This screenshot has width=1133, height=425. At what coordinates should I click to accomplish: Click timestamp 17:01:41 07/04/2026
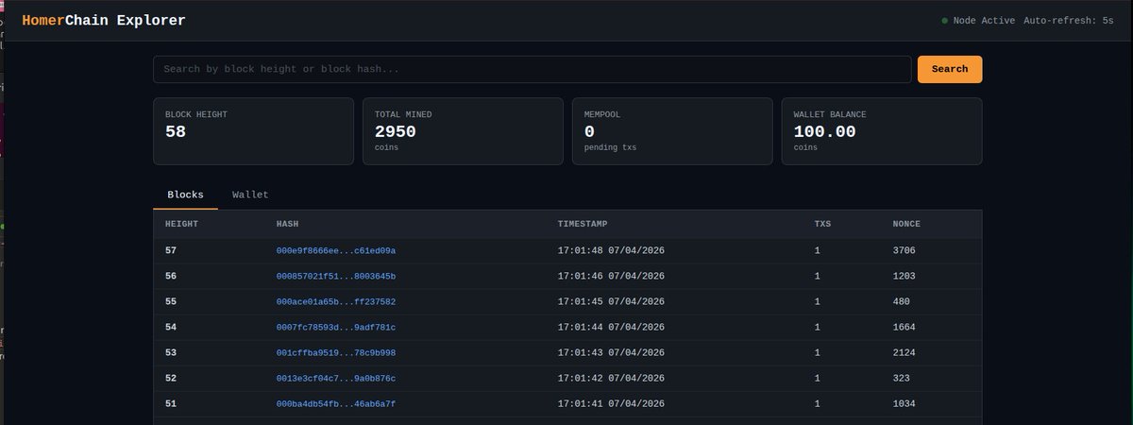pos(612,403)
